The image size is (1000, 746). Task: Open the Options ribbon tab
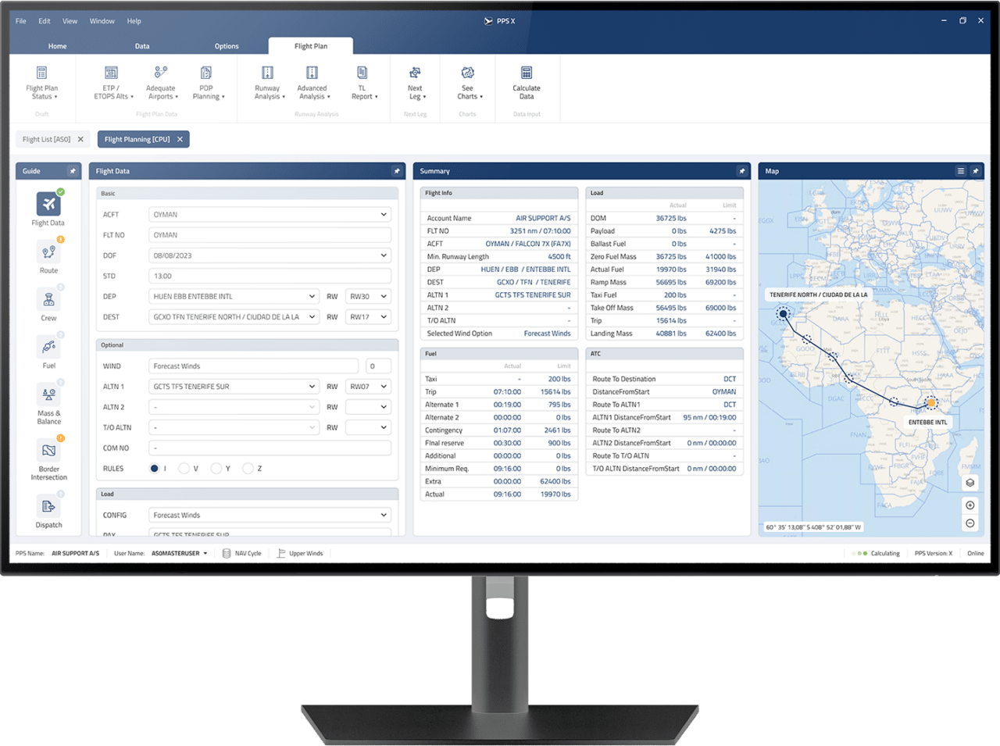point(226,46)
